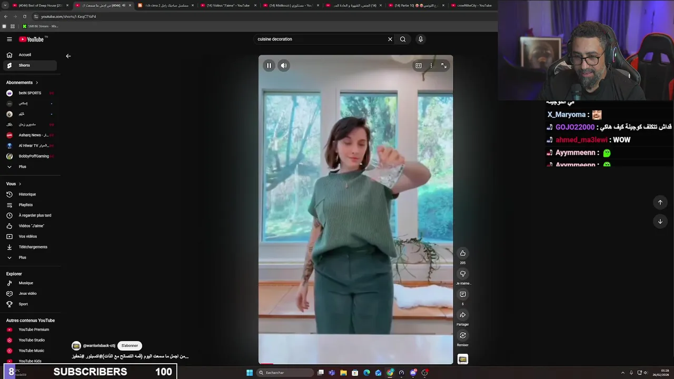Go to Accueil in sidebar
Screen dimensions: 674x379
[30, 55]
